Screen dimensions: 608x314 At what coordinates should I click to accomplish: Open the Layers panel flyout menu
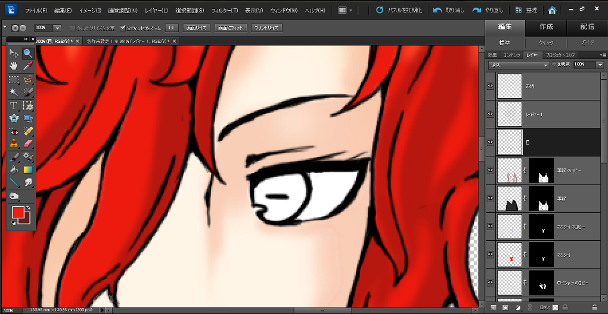point(603,55)
